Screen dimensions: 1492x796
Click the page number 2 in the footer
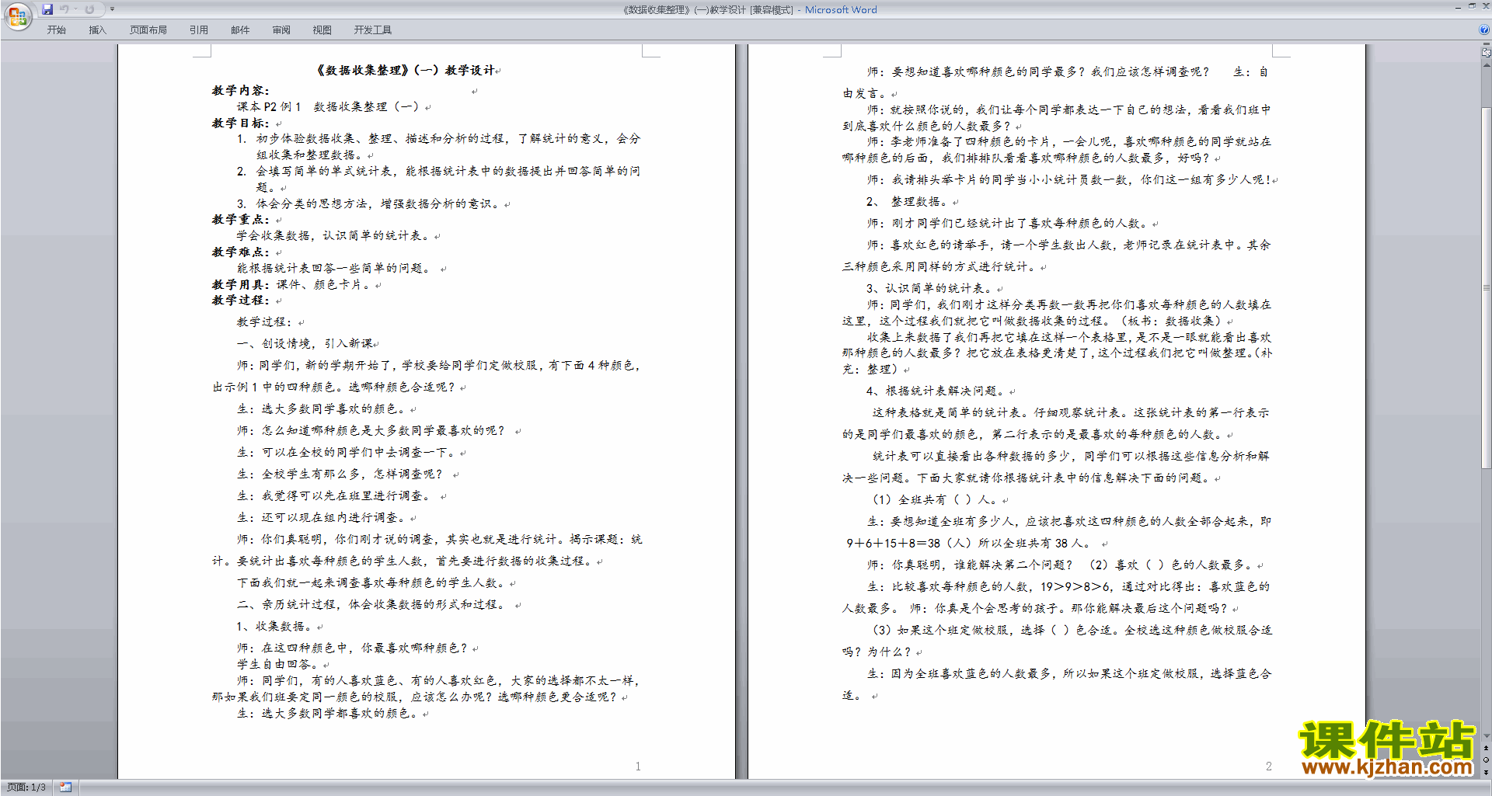point(1268,766)
